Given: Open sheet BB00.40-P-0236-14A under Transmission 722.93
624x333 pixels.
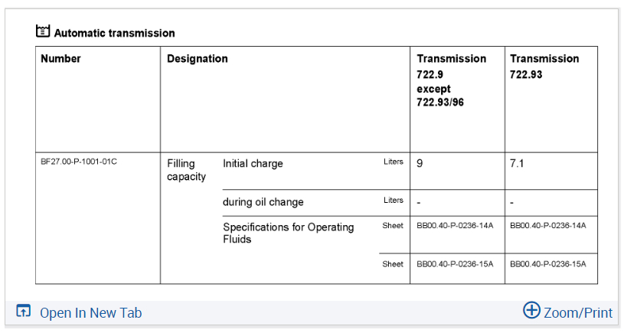Looking at the screenshot, I should click(548, 226).
